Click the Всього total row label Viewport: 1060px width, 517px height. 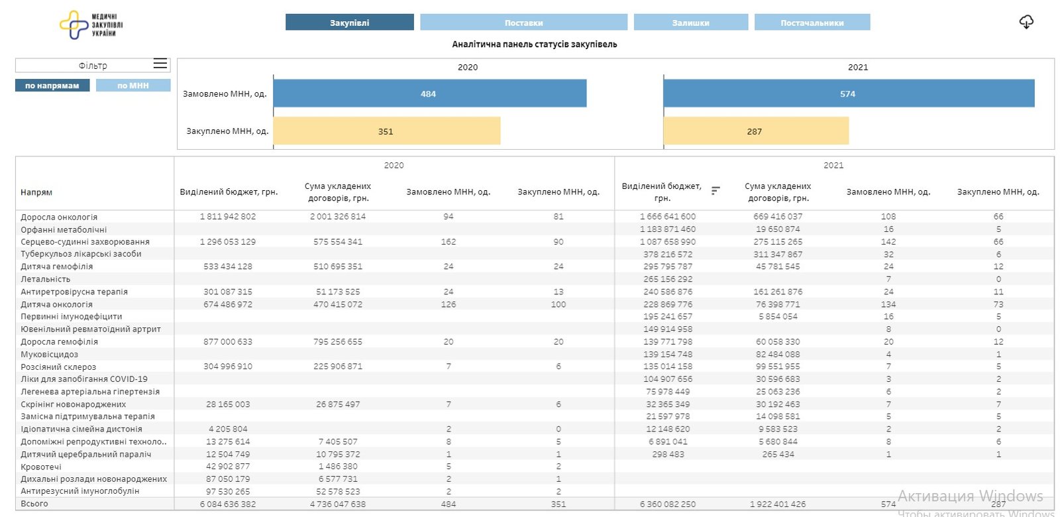[34, 504]
